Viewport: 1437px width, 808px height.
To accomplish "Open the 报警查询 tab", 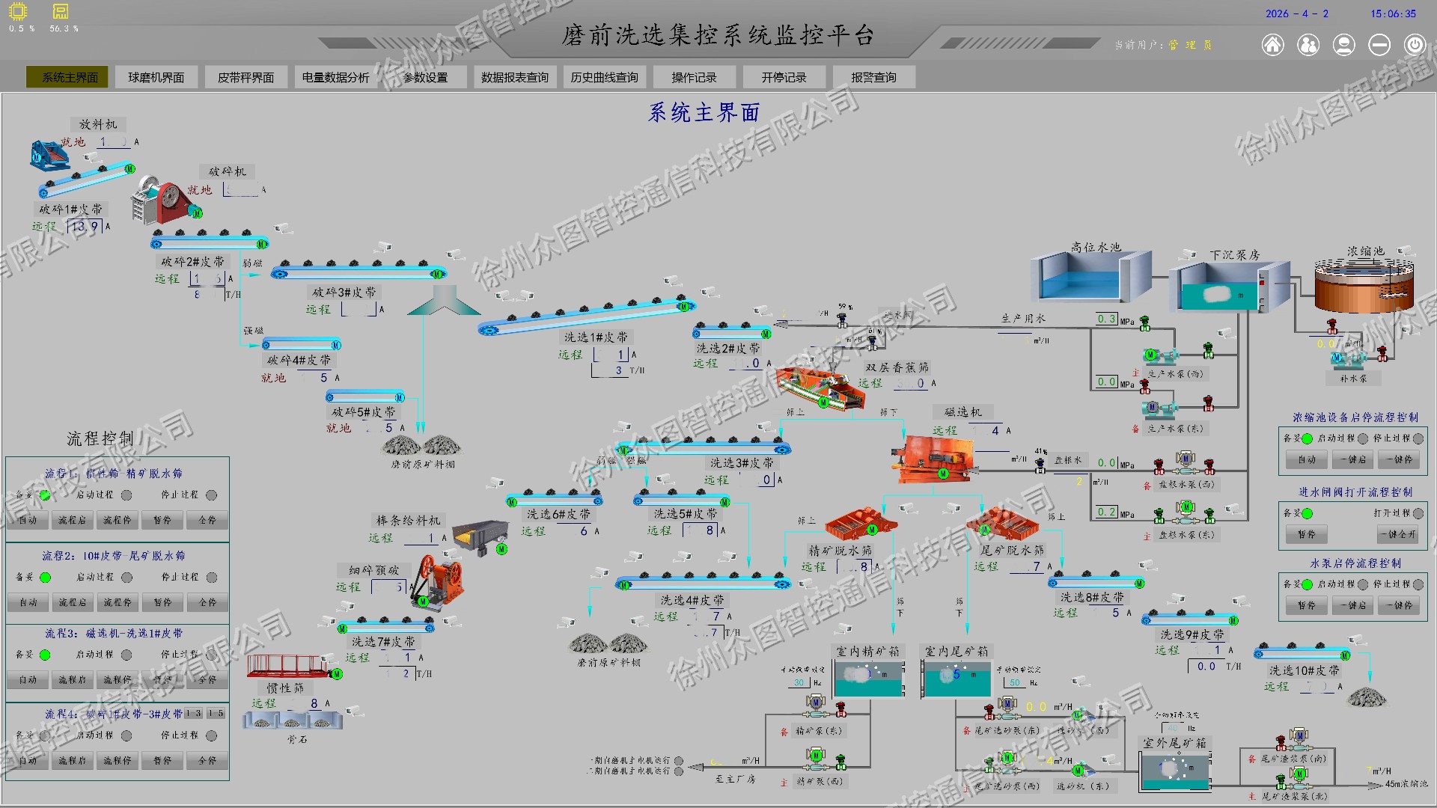I will coord(873,77).
